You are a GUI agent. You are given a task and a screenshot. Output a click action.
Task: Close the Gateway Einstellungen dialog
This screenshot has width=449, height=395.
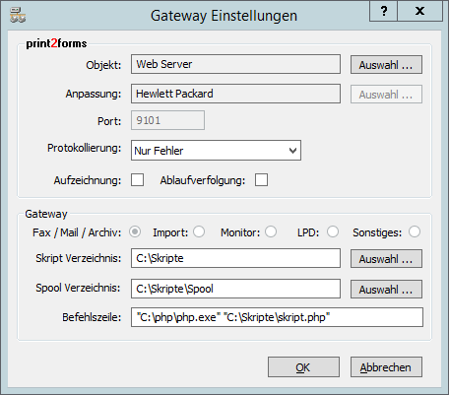[x=419, y=12]
